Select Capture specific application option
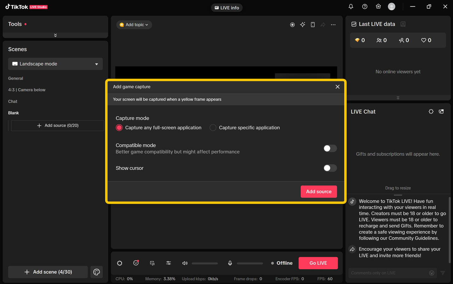This screenshot has width=453, height=284. point(213,128)
